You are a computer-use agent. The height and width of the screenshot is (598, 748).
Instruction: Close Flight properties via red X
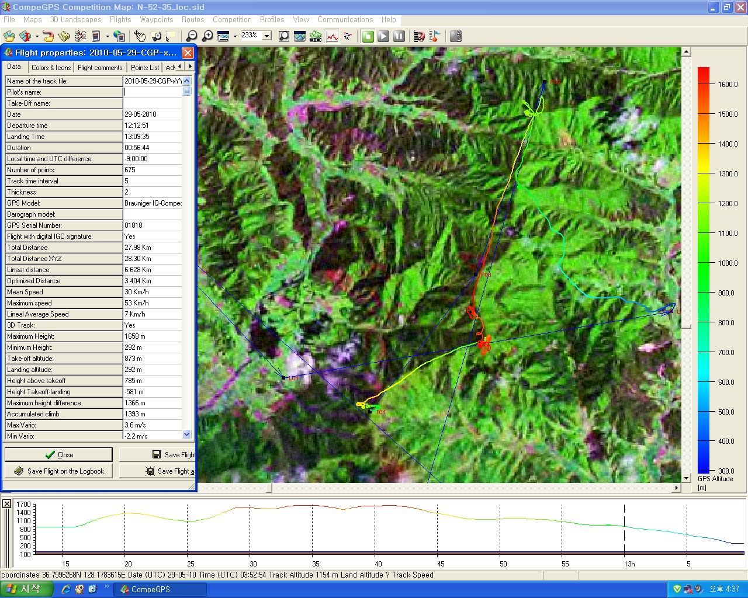tap(188, 53)
